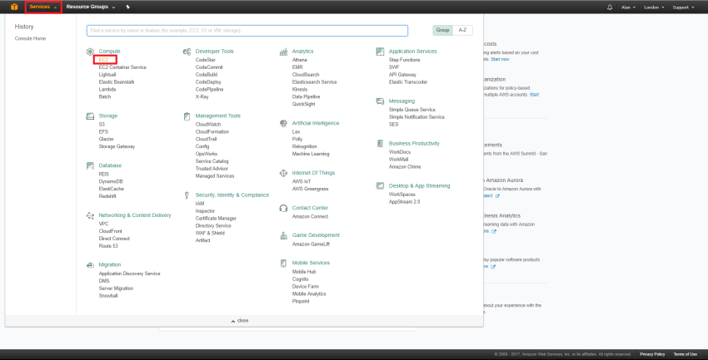Open the Kinesis service
The height and width of the screenshot is (360, 708).
coord(300,90)
